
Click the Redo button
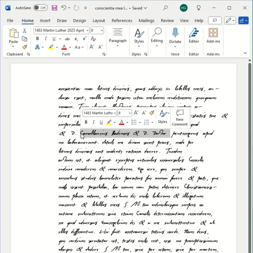coord(76,8)
